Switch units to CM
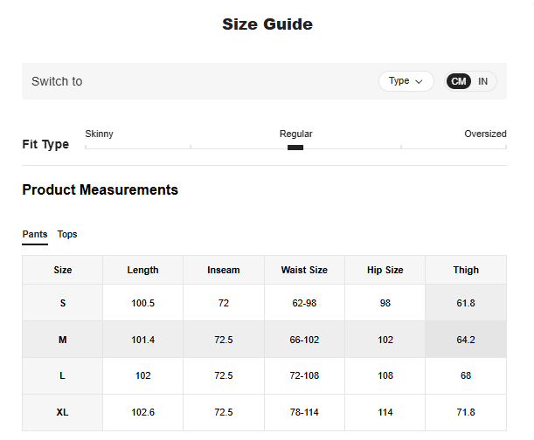This screenshot has height=440, width=534. pyautogui.click(x=459, y=81)
